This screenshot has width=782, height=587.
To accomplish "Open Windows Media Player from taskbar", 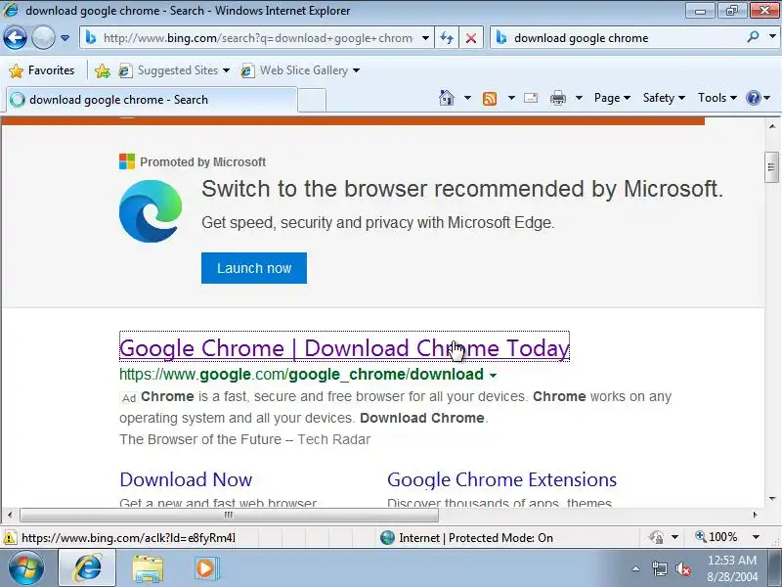I will (x=205, y=568).
